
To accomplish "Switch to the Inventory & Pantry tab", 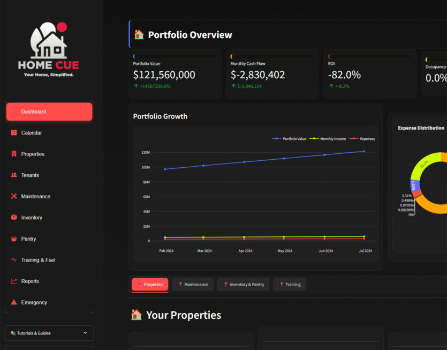I will tap(243, 285).
